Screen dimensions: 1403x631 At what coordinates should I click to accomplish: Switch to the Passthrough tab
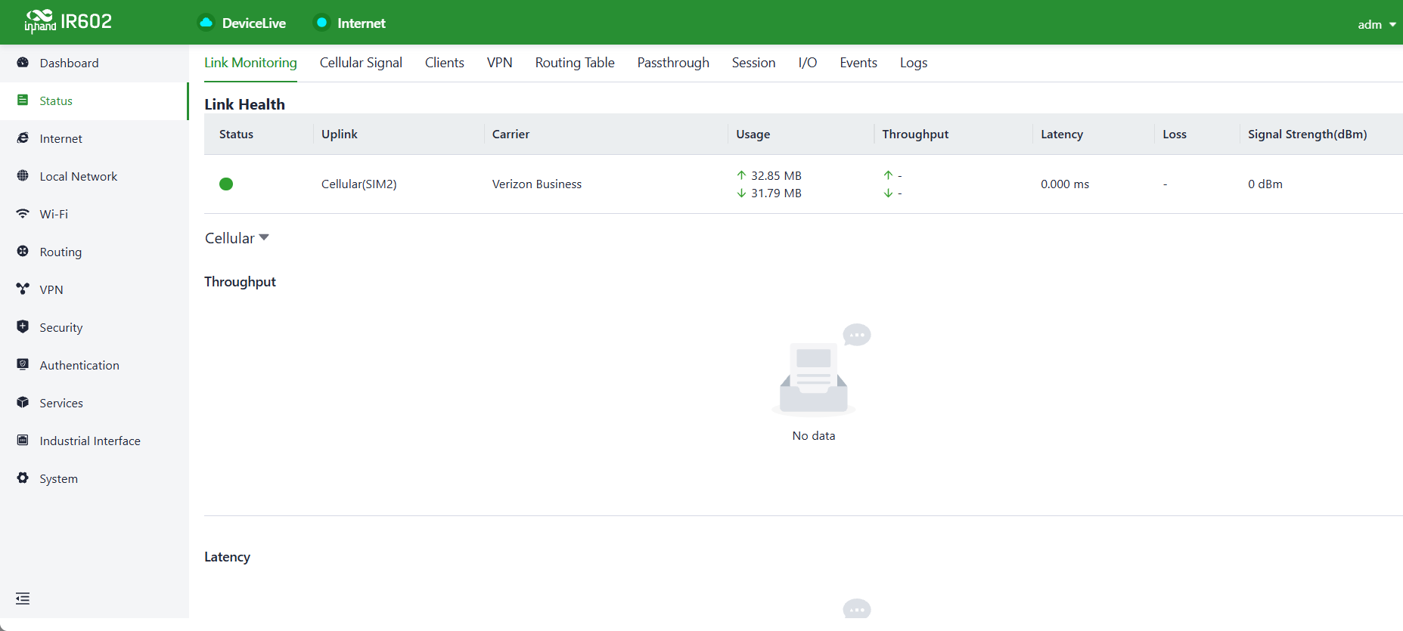pos(673,63)
